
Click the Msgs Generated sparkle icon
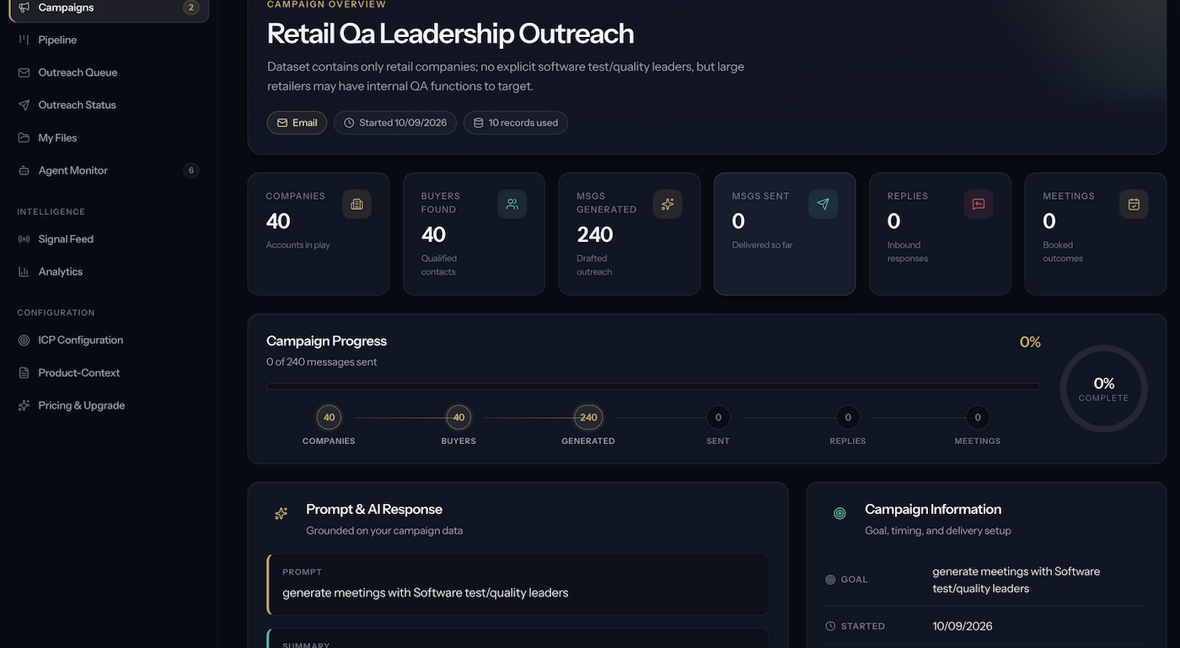click(668, 204)
